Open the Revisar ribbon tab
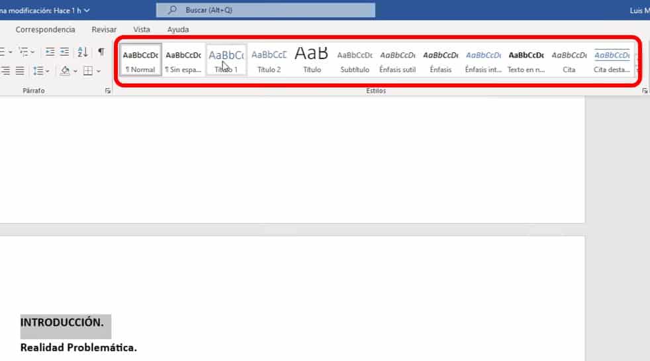Image resolution: width=650 pixels, height=361 pixels. [104, 30]
